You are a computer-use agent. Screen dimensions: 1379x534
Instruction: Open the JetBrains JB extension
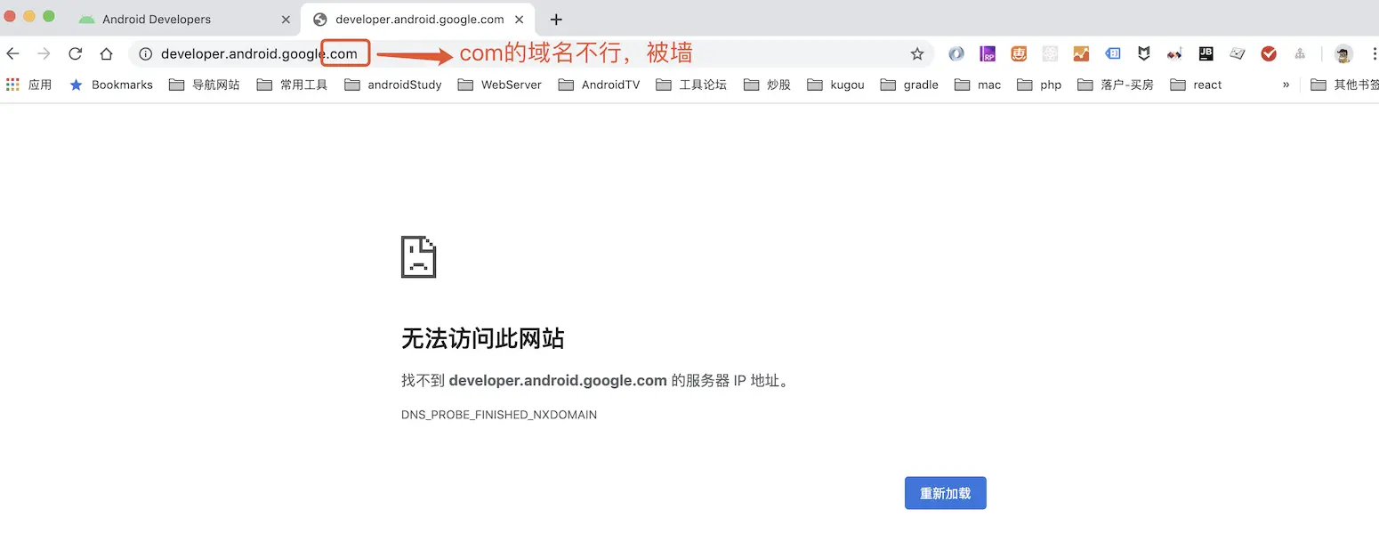click(1206, 53)
